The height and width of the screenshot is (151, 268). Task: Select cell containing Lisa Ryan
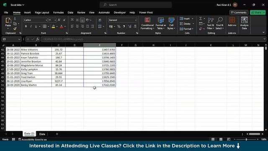[x=36, y=81]
